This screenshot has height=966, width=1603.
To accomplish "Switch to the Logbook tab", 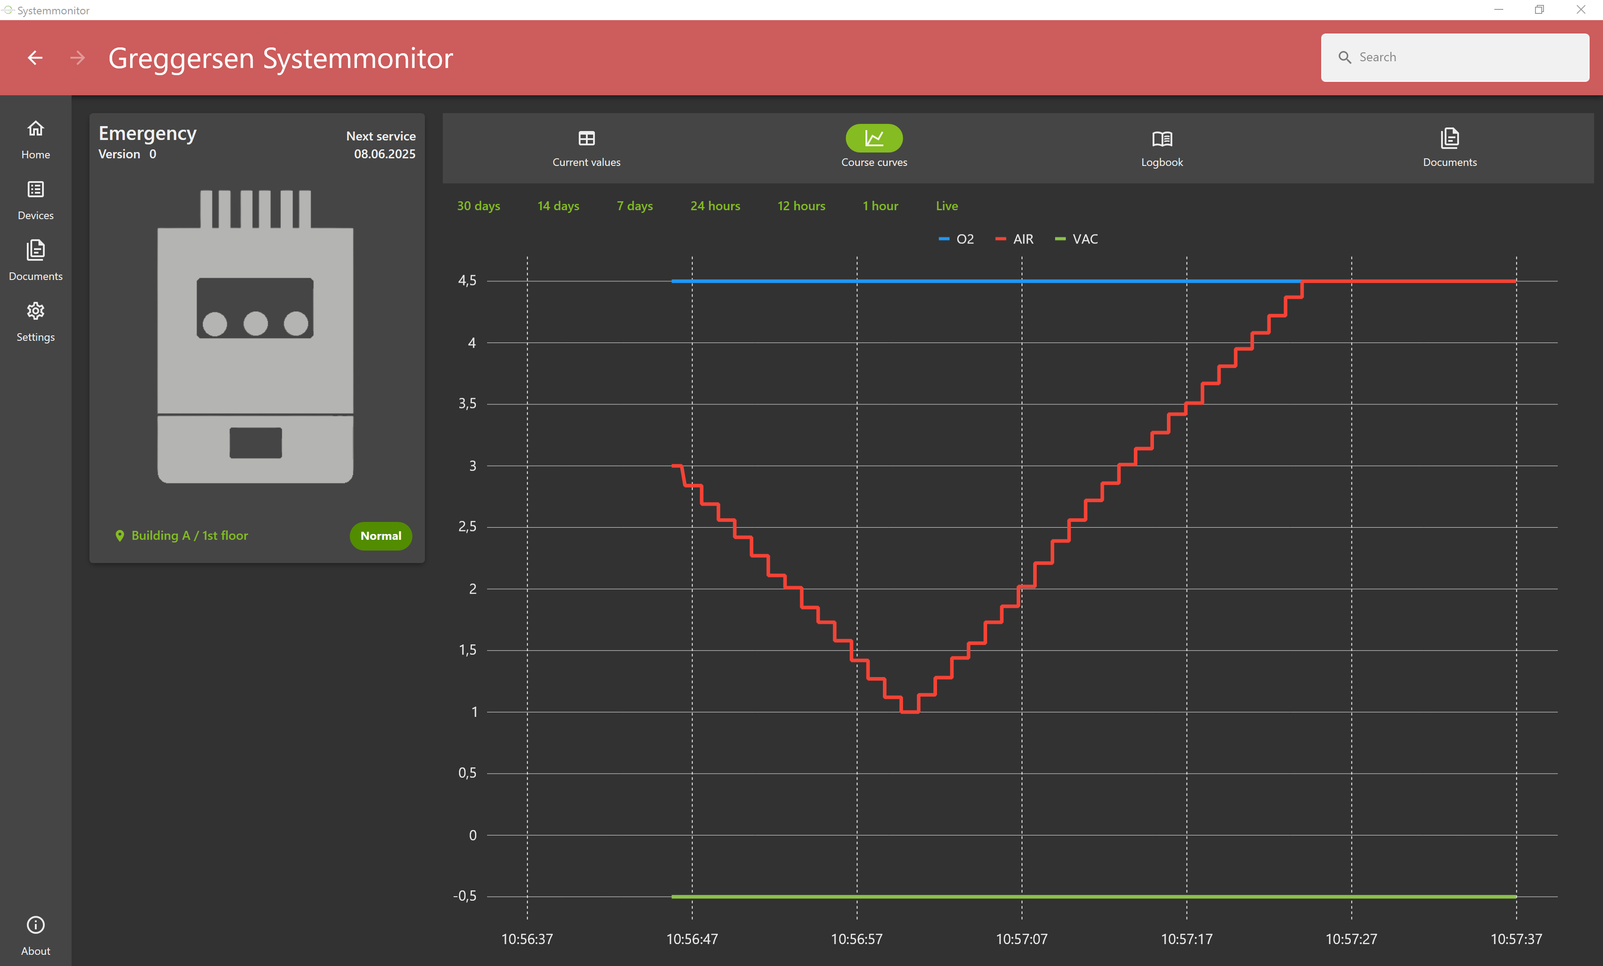I will [1161, 148].
